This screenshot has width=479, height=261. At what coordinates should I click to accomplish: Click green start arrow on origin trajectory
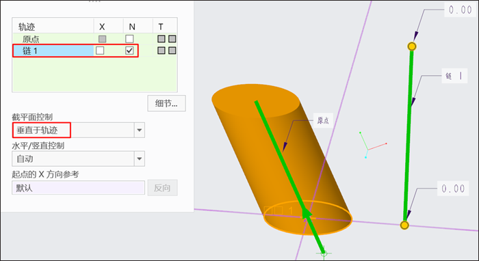(x=307, y=213)
